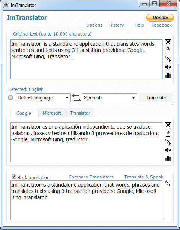Uncheck the Back translation checkbox

14,177
